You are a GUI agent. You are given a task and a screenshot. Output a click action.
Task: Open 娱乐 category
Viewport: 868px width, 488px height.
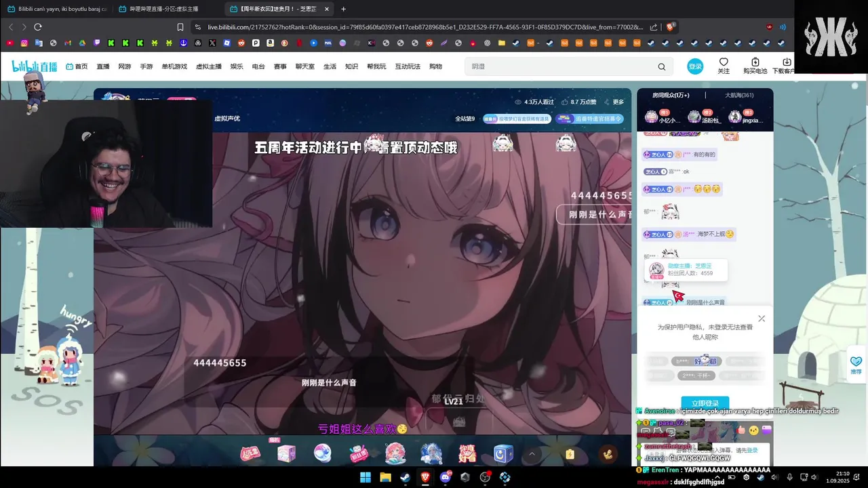coord(237,66)
